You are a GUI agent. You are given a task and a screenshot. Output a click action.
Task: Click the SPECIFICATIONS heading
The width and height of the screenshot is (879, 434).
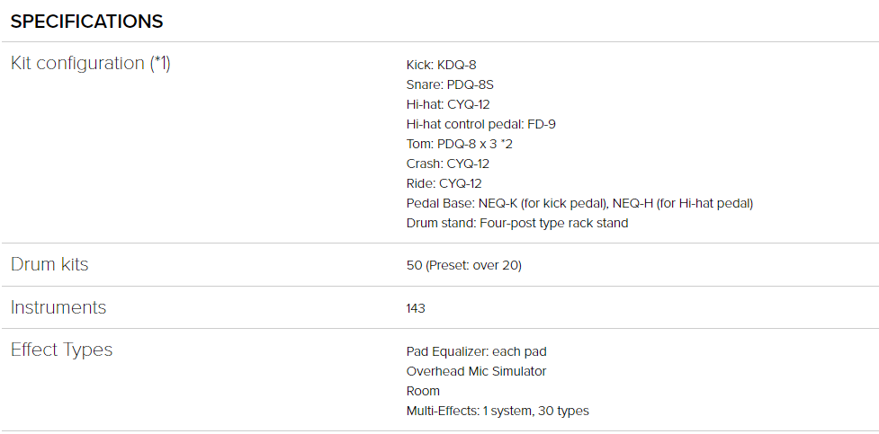coord(86,21)
